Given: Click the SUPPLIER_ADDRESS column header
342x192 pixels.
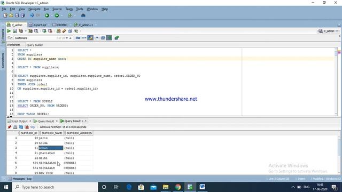Looking at the screenshot, I should (x=79, y=133).
